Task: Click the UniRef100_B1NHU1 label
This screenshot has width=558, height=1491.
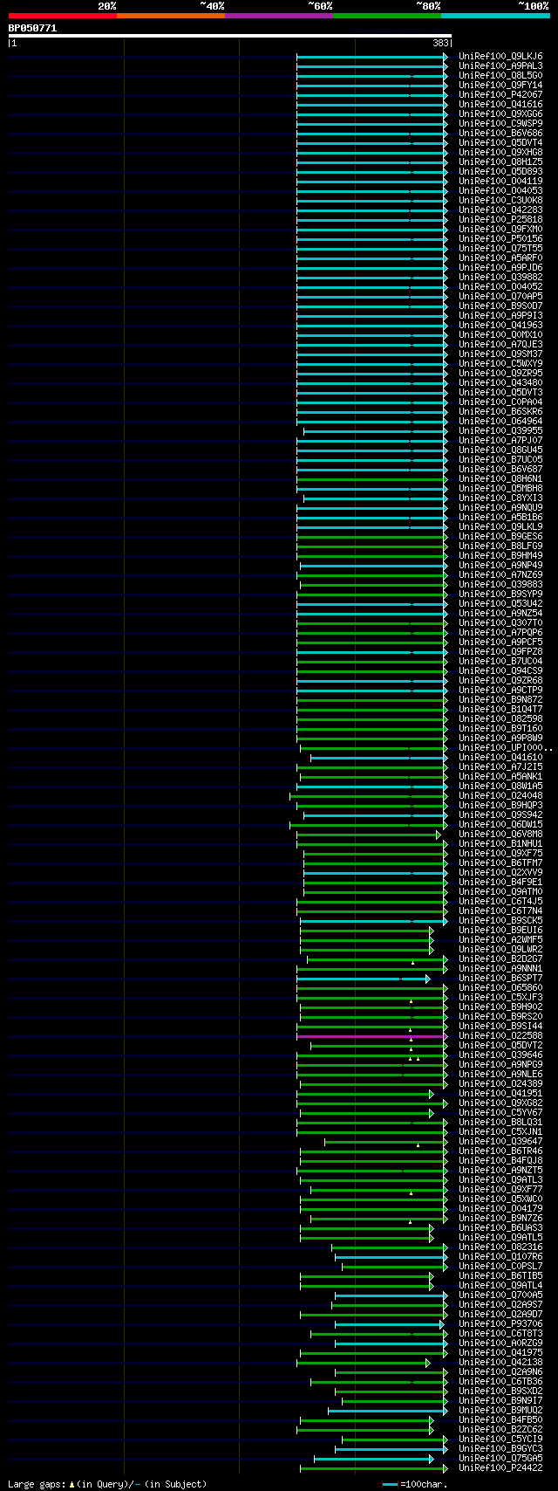Action: [500, 844]
